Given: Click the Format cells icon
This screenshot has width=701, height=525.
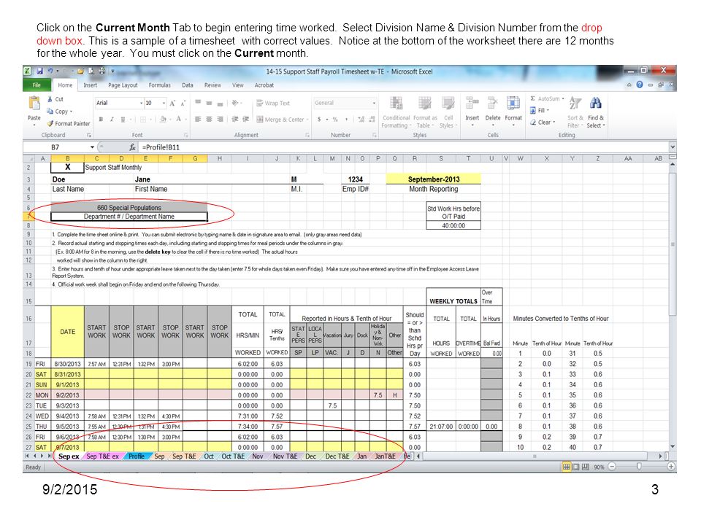Looking at the screenshot, I should [x=513, y=104].
